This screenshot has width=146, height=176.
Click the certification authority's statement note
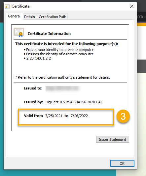(x=62, y=77)
